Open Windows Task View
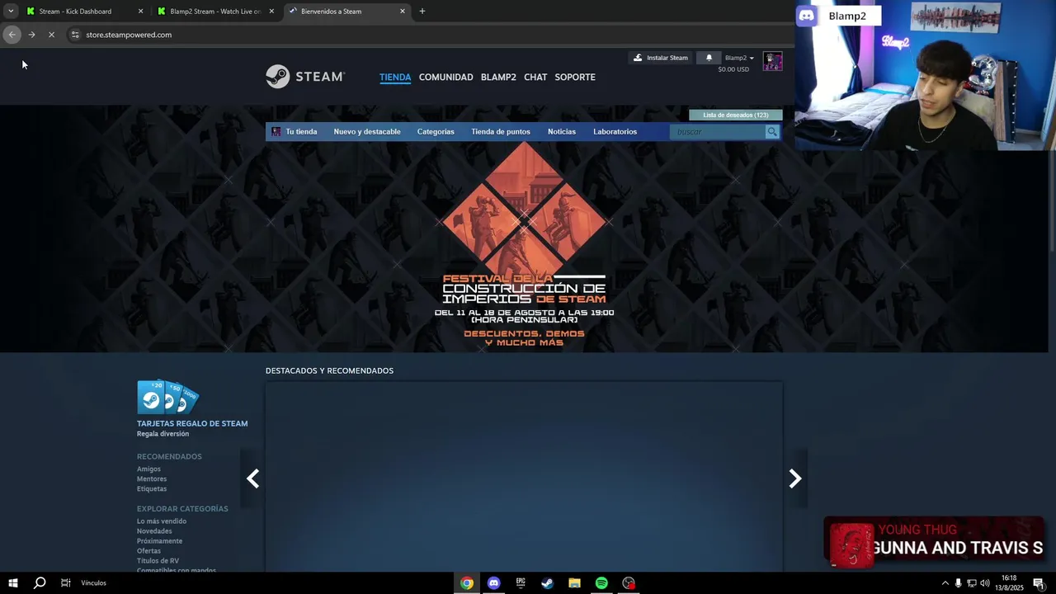 [65, 583]
